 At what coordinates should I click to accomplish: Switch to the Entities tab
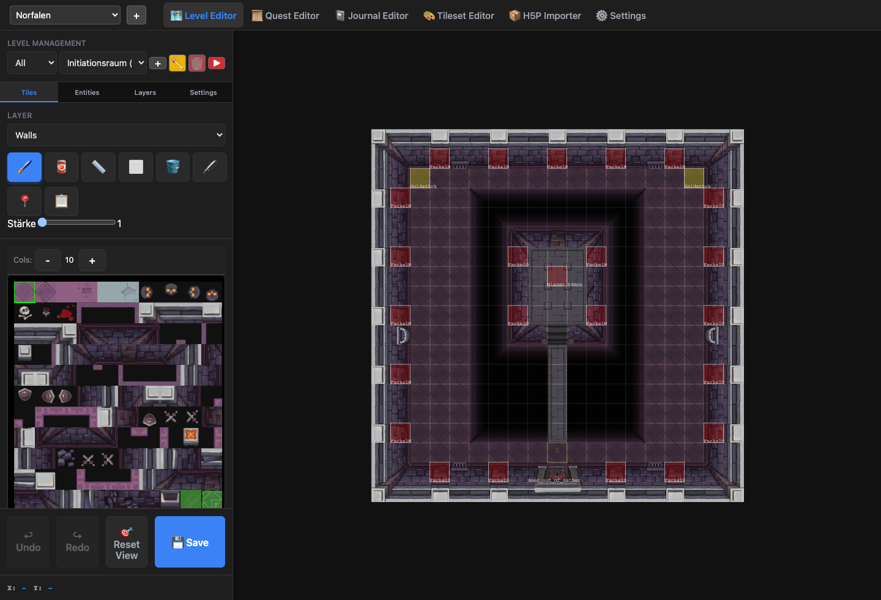click(87, 92)
